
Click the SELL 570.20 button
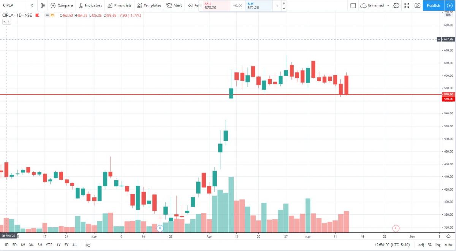pyautogui.click(x=216, y=6)
